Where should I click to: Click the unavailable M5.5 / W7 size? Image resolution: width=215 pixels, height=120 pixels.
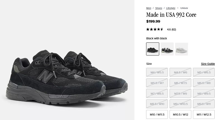pyautogui.click(x=157, y=83)
